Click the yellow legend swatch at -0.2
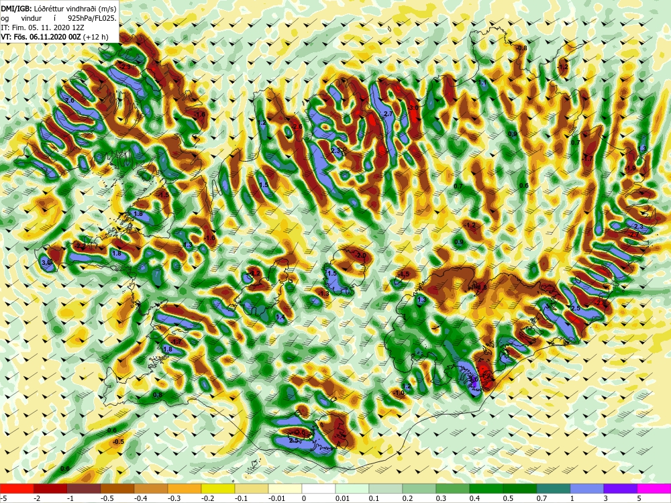671x503 pixels. pos(218,488)
